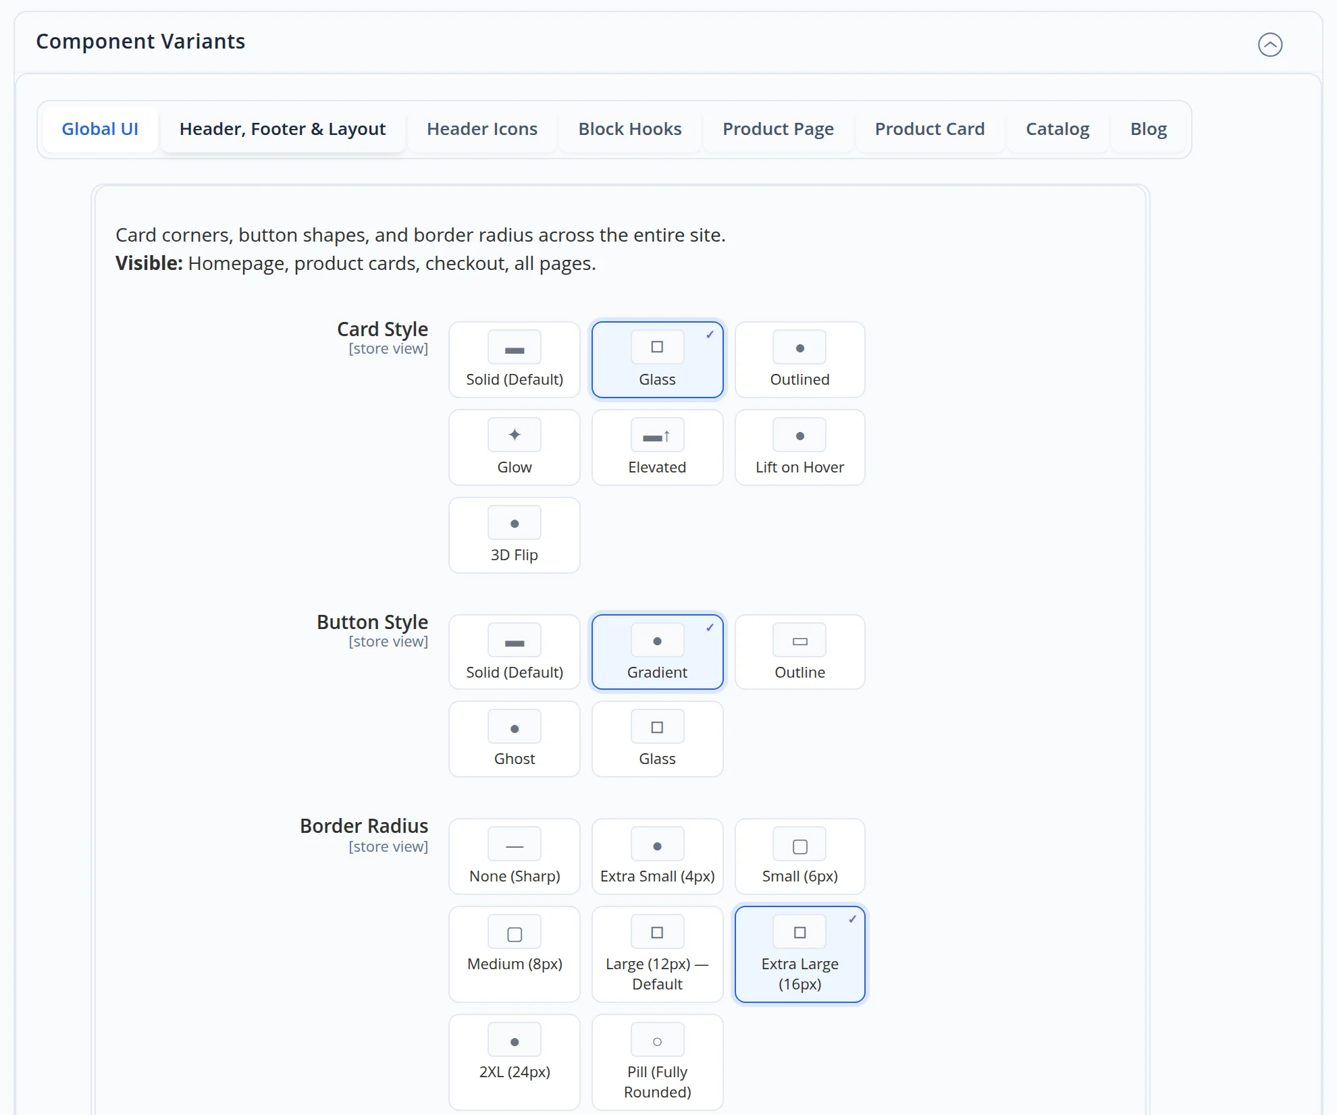This screenshot has width=1337, height=1115.
Task: Select the Glass card style
Action: coord(657,360)
